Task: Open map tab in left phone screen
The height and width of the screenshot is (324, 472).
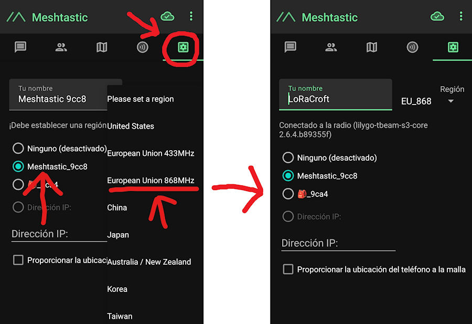Action: (x=102, y=47)
